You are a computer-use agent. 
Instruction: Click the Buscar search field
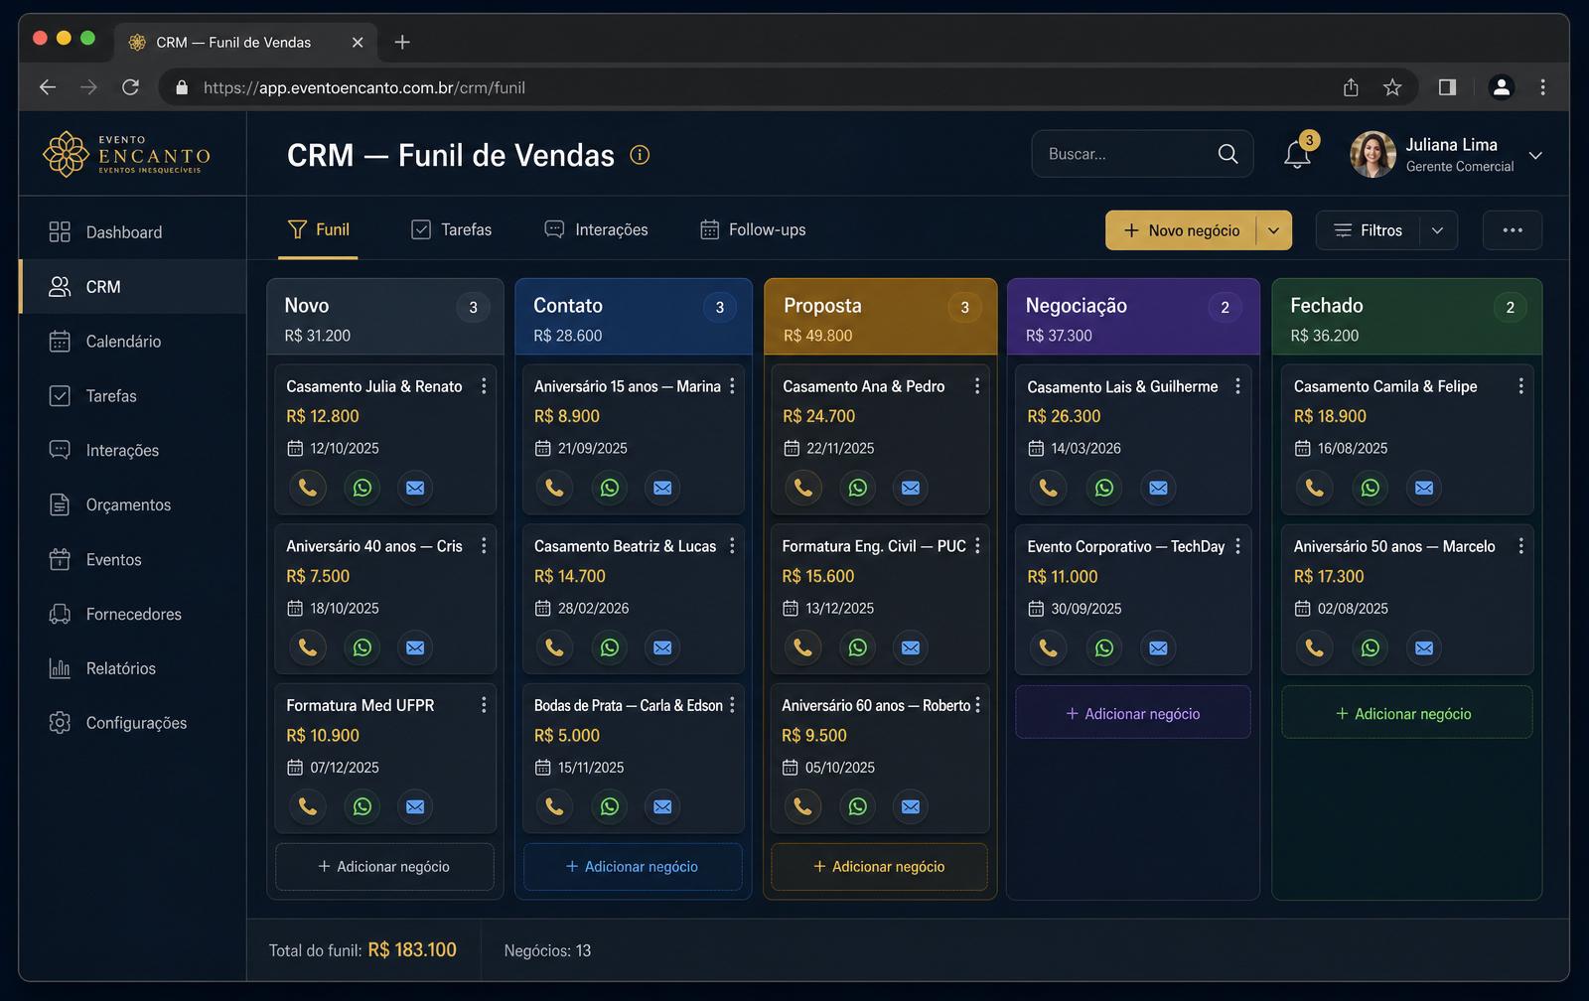pyautogui.click(x=1142, y=154)
